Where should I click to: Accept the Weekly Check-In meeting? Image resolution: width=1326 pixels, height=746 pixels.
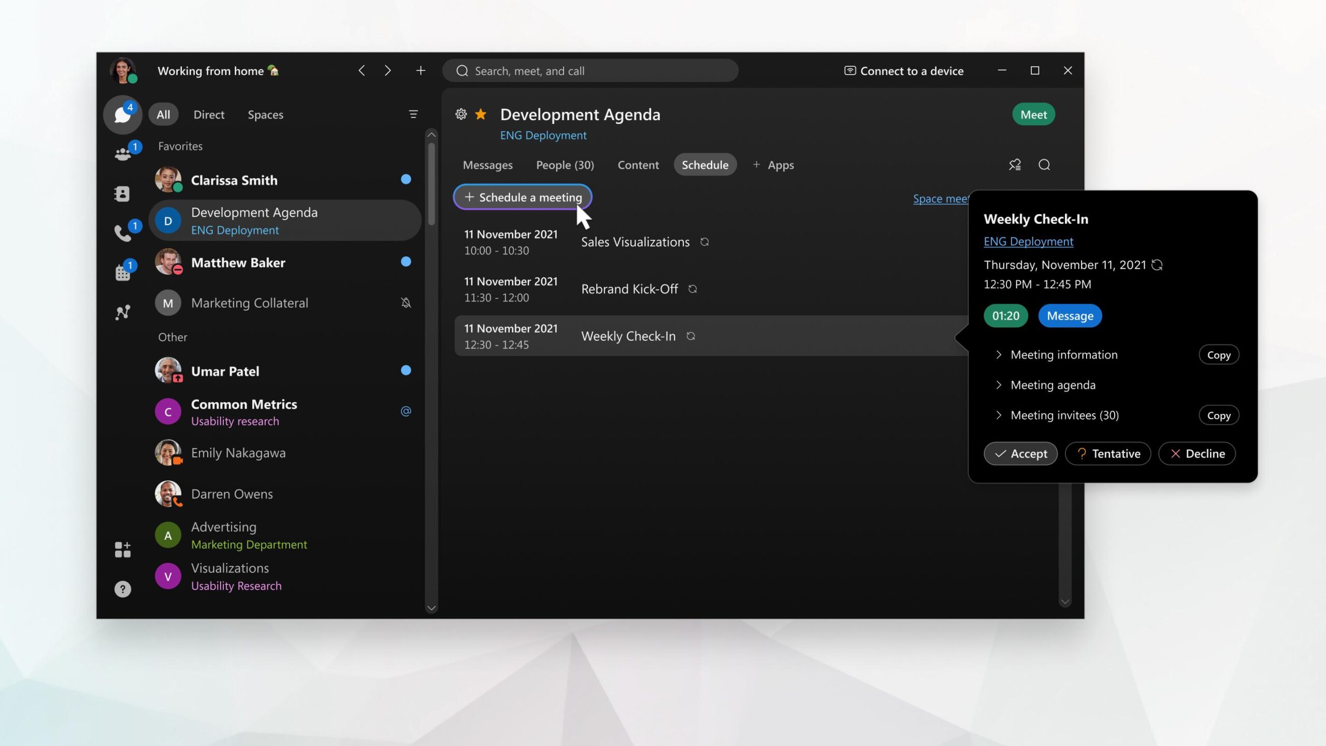[1020, 454]
